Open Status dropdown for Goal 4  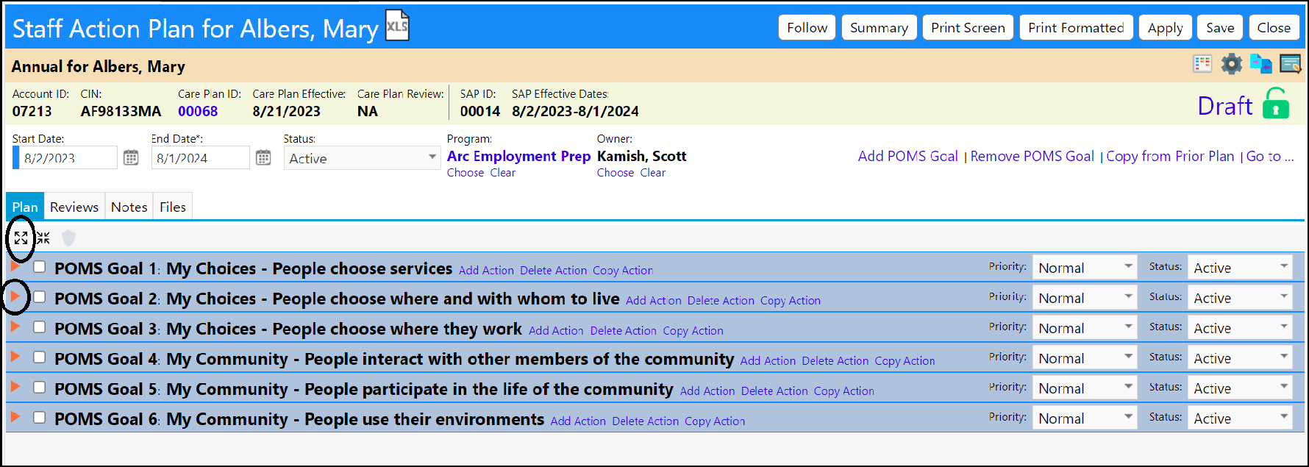(1240, 358)
